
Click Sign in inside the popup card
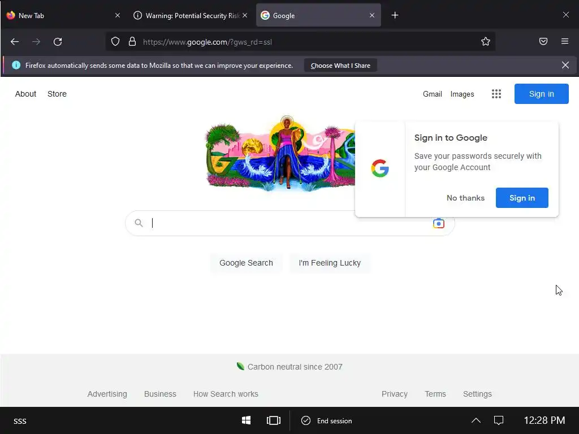pos(522,198)
